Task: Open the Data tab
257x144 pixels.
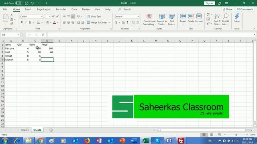Action: 74,9
